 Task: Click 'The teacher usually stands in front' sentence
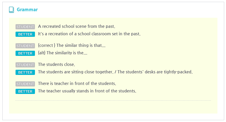point(87,91)
